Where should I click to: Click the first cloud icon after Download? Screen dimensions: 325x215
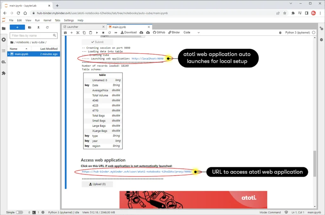[x=141, y=33]
